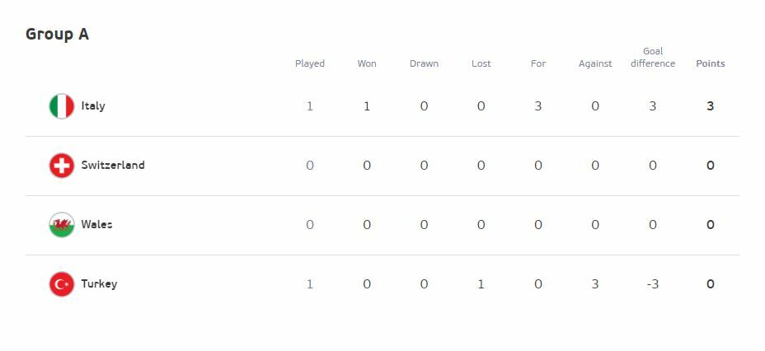The image size is (765, 351).
Task: Click Turkey's Against value of 3
Action: tap(595, 284)
